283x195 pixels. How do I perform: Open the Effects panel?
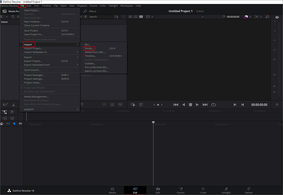90,11
